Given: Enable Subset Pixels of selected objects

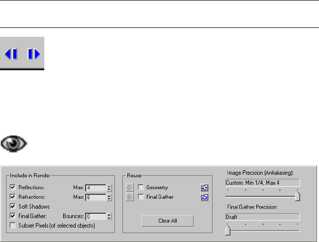Looking at the screenshot, I should click(x=12, y=226).
